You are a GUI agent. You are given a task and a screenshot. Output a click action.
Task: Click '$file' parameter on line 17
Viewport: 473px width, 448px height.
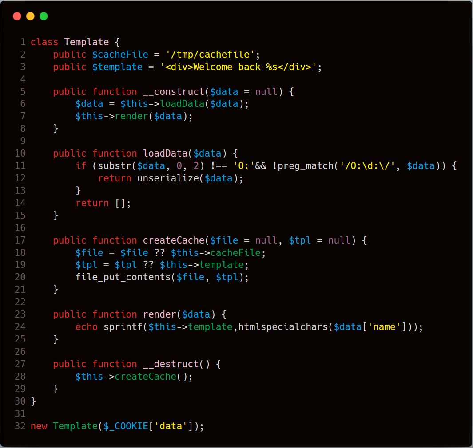click(x=224, y=240)
